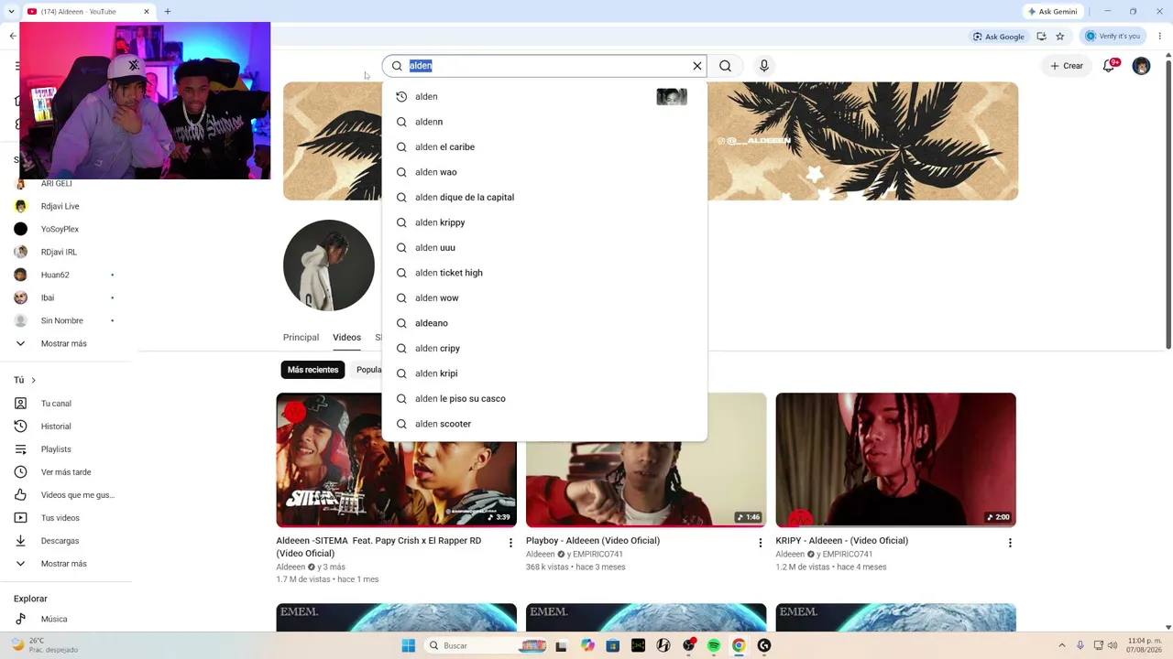Pick the 'alden ticket high' suggestion
Viewport: 1173px width, 659px height.
[x=544, y=273]
